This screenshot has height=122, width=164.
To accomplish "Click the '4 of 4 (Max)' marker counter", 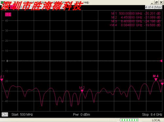I will click(154, 7).
